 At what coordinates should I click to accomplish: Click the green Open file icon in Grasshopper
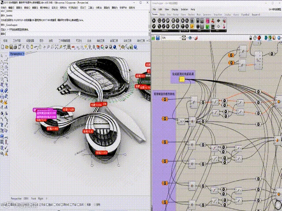tap(153, 38)
